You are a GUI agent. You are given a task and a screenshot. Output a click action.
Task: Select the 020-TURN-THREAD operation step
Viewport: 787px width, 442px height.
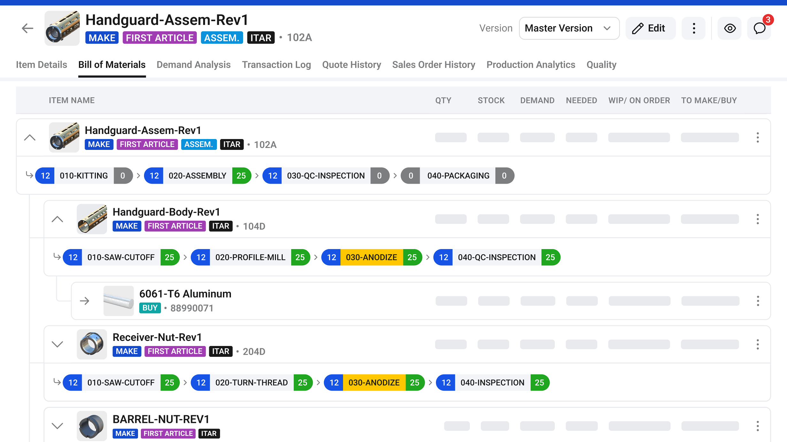coord(252,383)
